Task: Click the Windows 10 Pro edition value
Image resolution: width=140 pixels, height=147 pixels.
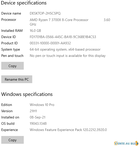Action: click(x=42, y=105)
